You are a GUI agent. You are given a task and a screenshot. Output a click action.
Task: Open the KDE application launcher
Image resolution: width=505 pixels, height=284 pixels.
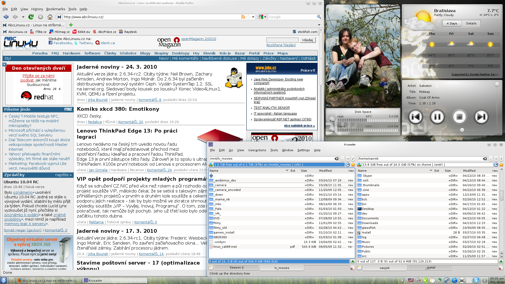coord(3,280)
